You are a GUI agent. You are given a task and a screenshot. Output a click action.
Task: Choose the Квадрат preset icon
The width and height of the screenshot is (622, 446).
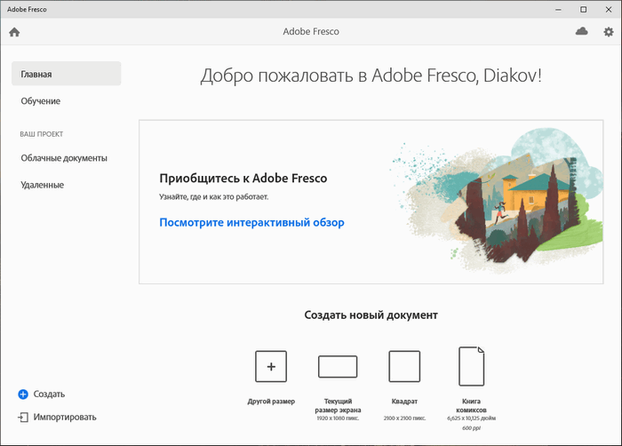tap(404, 366)
